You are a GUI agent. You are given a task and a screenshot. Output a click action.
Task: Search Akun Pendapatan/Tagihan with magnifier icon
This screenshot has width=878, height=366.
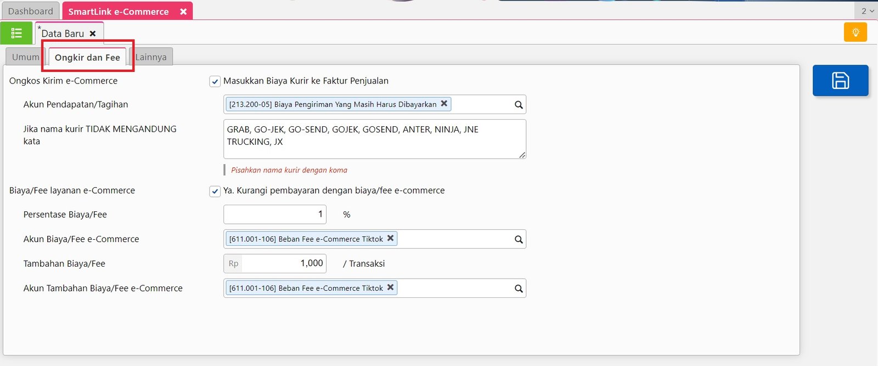click(518, 105)
